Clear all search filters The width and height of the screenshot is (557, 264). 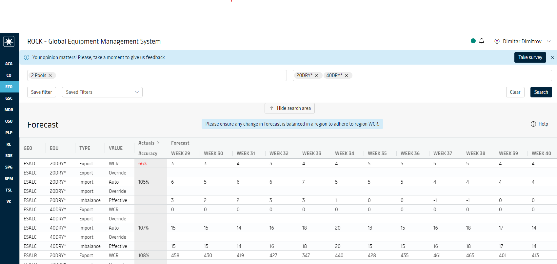click(x=515, y=92)
